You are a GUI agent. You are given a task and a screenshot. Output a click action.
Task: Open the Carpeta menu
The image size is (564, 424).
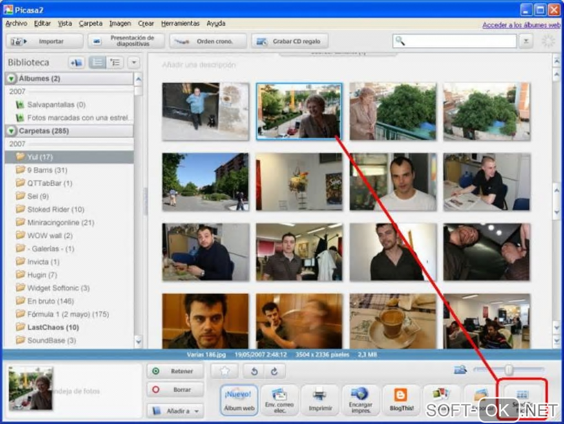[90, 24]
